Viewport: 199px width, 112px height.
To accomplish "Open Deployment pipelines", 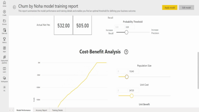I will click(4, 59).
